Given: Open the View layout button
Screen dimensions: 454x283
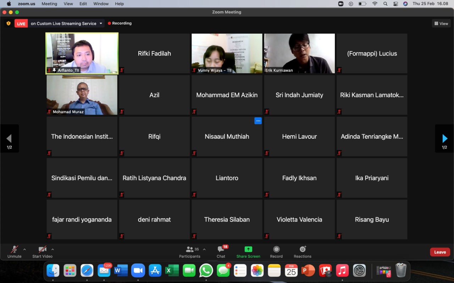Looking at the screenshot, I should click(x=441, y=23).
